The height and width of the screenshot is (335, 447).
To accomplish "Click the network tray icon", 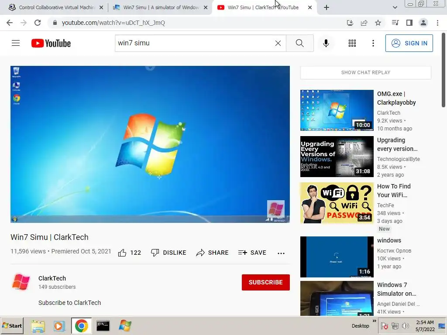I will click(395, 326).
